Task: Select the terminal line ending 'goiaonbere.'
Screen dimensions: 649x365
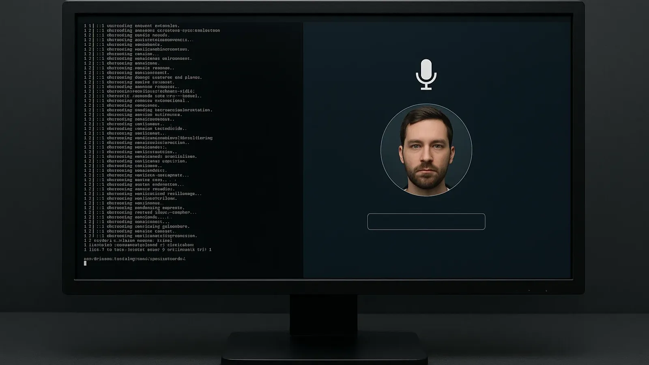Action: (x=137, y=226)
